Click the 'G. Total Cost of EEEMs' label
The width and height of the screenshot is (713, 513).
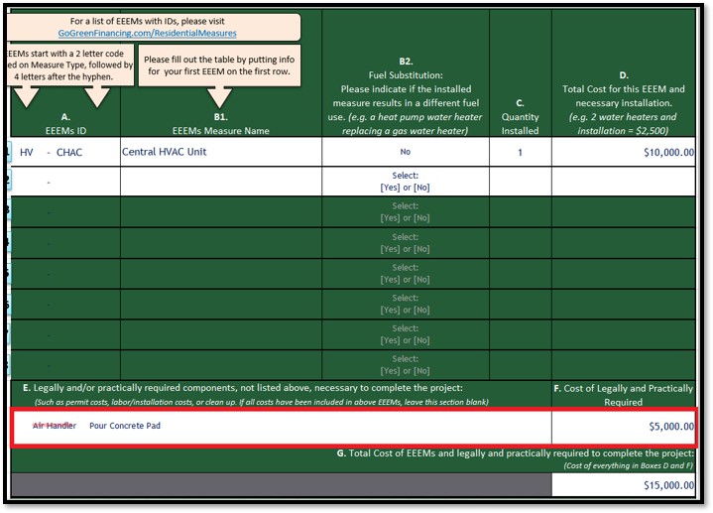tap(516, 453)
